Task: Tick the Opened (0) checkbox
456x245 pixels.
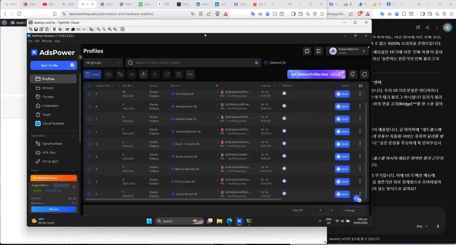Action: coord(266,63)
